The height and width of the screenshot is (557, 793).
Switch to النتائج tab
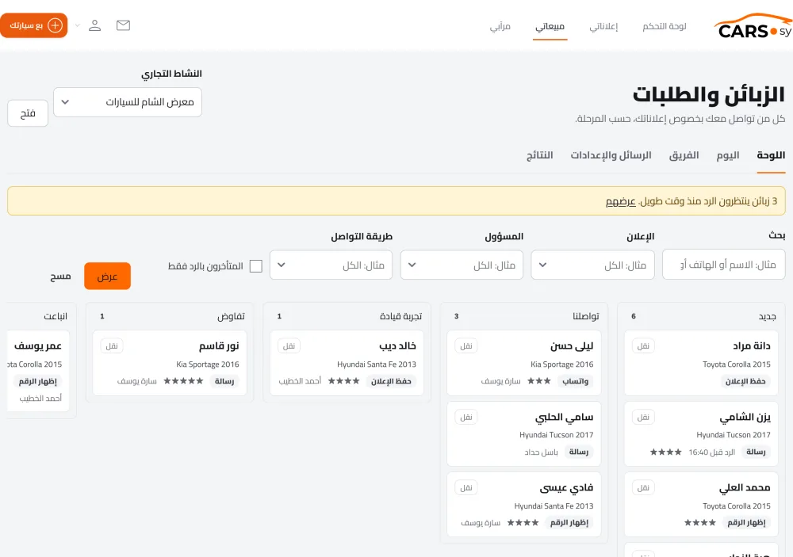pos(539,155)
